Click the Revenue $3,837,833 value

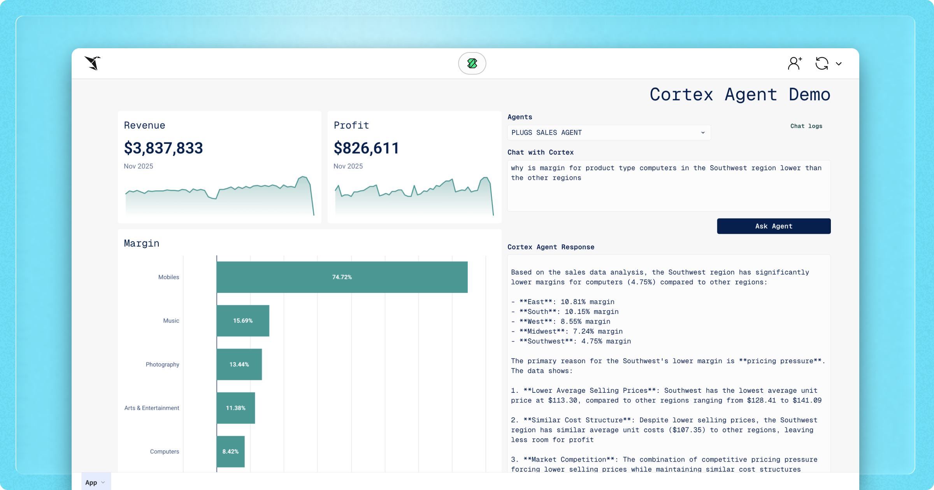pyautogui.click(x=163, y=148)
